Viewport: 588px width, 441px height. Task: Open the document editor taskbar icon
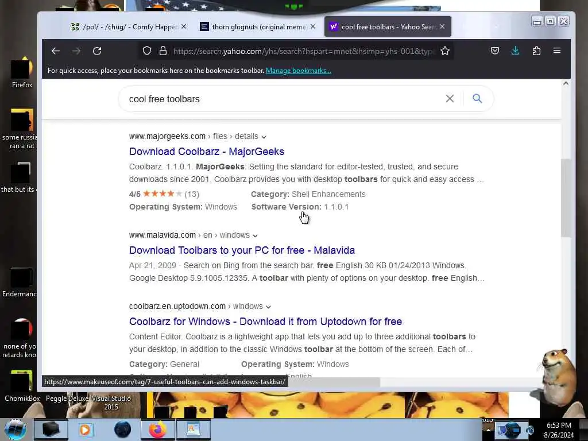(x=193, y=430)
